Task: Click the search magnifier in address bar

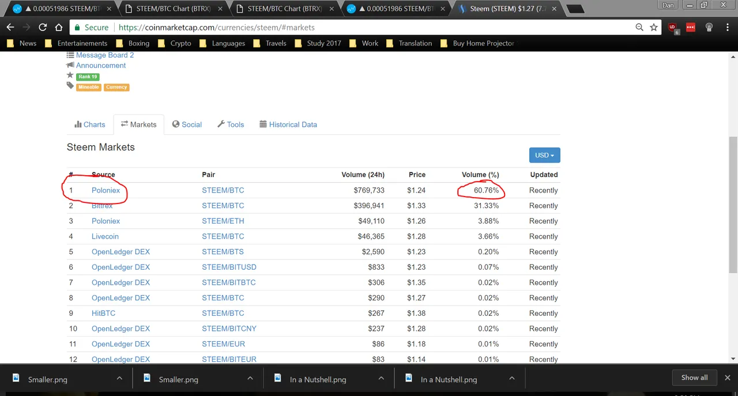Action: click(x=639, y=27)
